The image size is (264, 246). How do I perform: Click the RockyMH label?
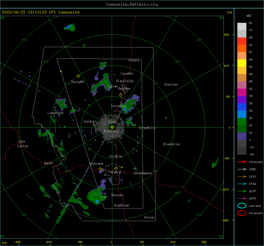click(x=77, y=82)
